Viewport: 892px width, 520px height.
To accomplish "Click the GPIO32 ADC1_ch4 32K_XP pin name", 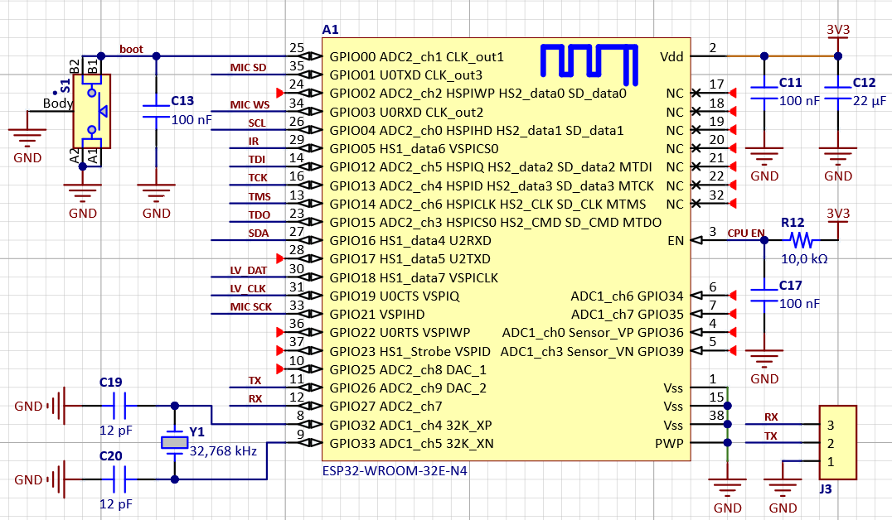I will point(410,425).
